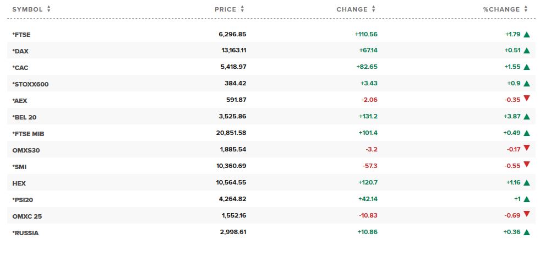The width and height of the screenshot is (546, 266).
Task: Open the *FTSE MIB symbol link
Action: click(x=28, y=134)
